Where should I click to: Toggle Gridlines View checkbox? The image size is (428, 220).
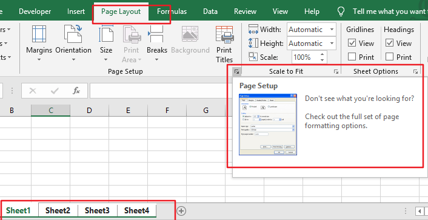[352, 43]
